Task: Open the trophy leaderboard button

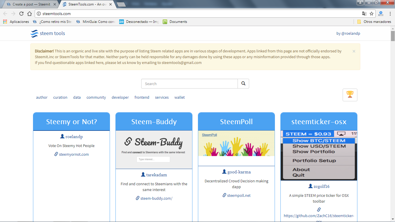Action: [x=350, y=95]
